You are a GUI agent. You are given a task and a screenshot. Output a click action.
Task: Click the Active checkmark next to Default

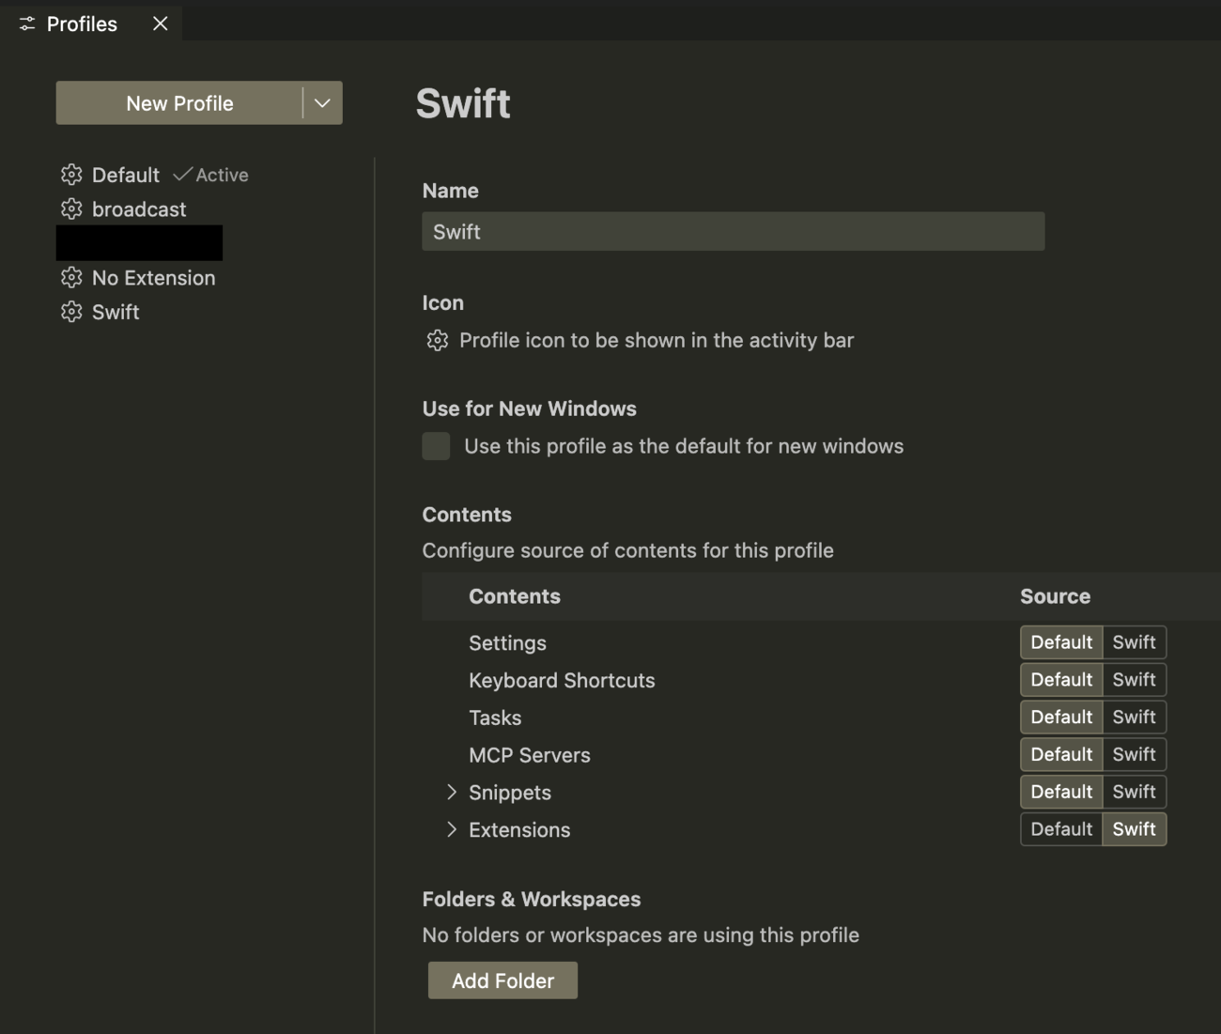pos(182,175)
